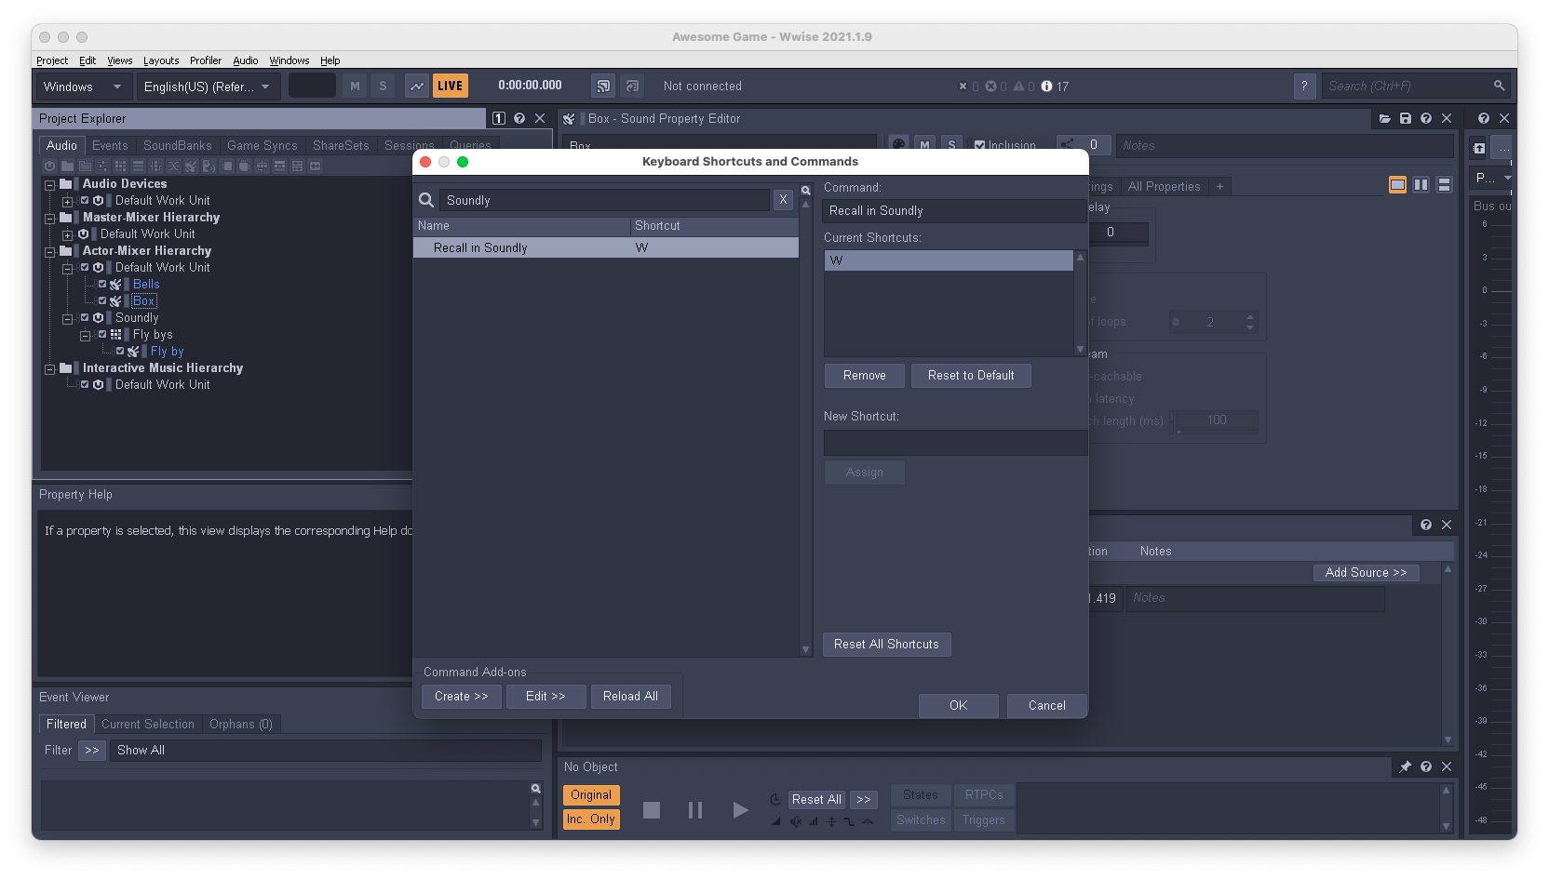Switch to the Current Selection tab
Screen dimensions: 1549x879
[148, 725]
